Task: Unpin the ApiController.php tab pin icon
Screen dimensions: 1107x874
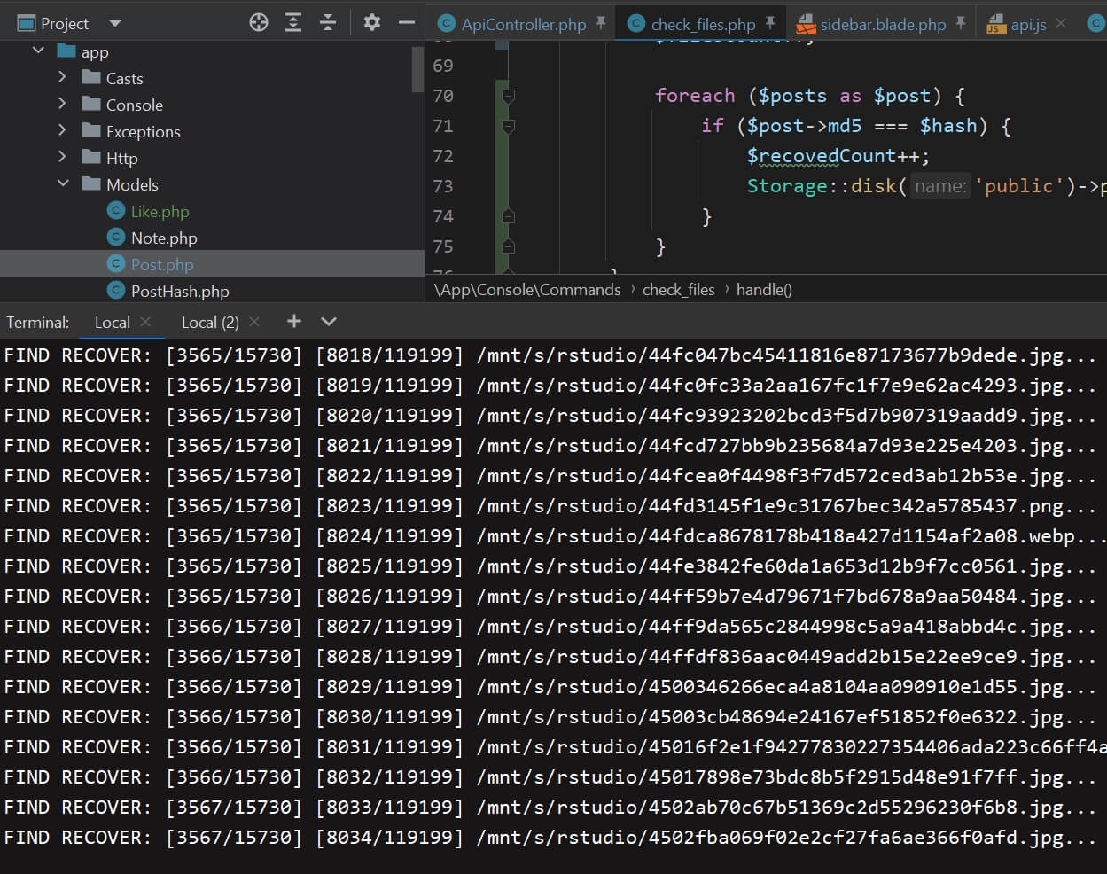Action: point(601,23)
